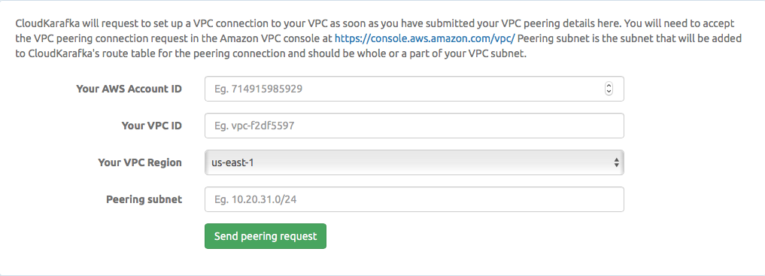Increase Account ID with stepper up arrow
The height and width of the screenshot is (276, 765).
609,86
